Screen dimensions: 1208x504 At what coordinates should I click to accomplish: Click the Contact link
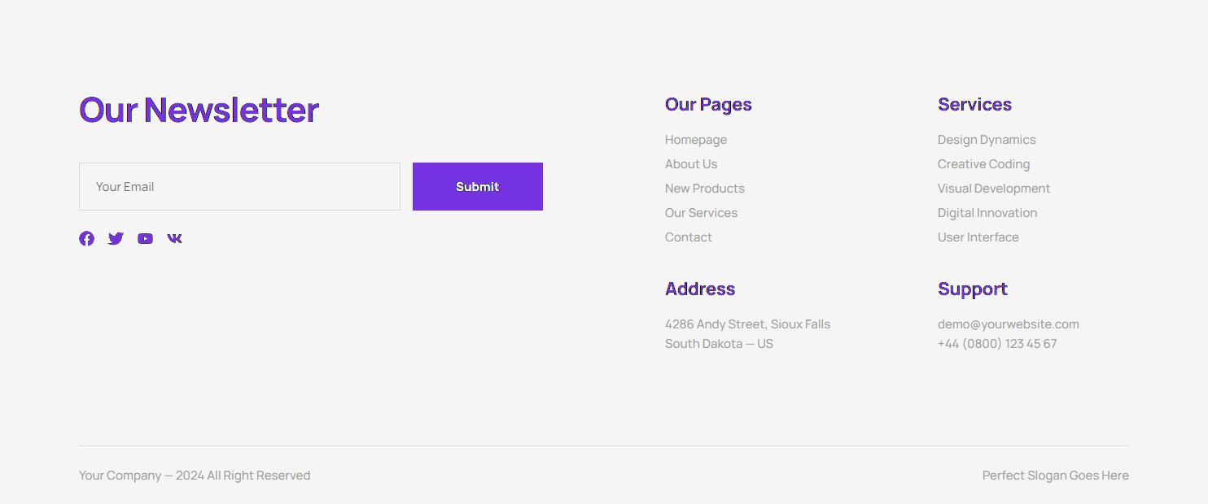689,237
